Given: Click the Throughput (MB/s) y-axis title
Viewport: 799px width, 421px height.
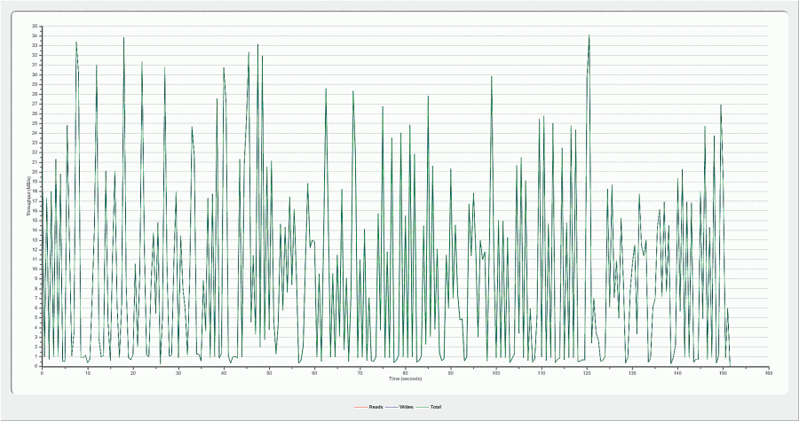Looking at the screenshot, I should [28, 197].
